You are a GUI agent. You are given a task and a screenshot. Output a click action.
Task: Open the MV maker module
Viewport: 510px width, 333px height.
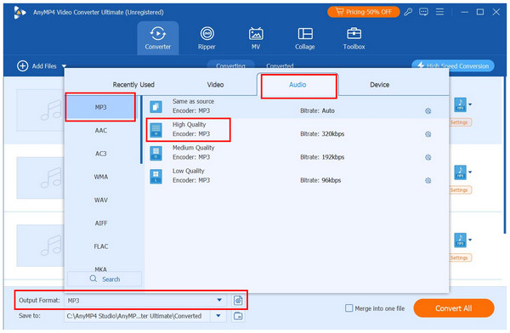click(256, 38)
